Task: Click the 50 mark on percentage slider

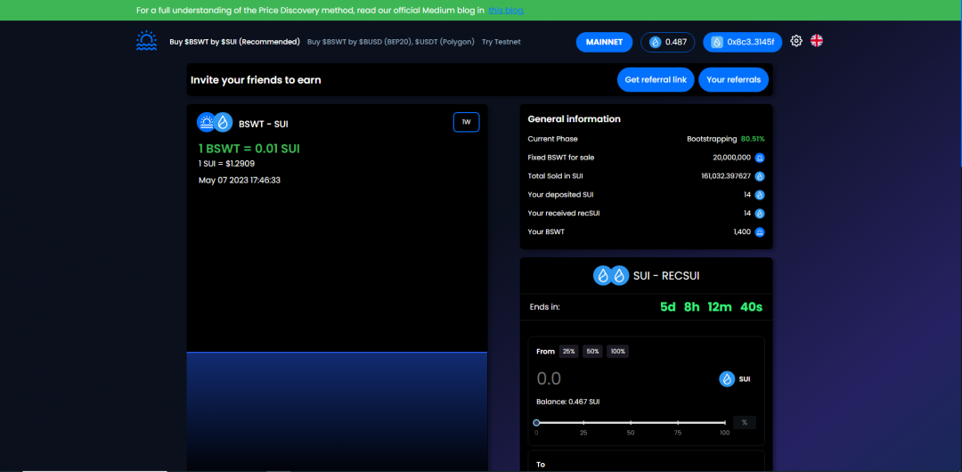Action: click(631, 423)
